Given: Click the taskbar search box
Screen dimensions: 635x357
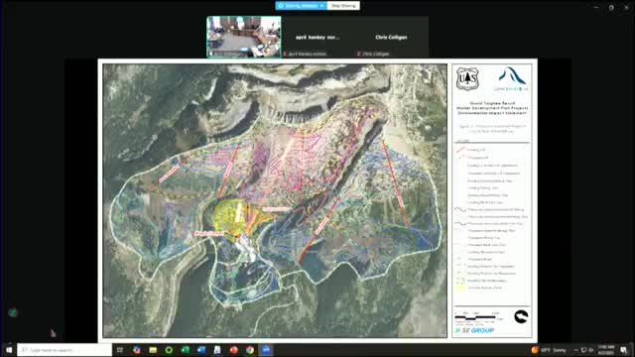Looking at the screenshot, I should (64, 350).
